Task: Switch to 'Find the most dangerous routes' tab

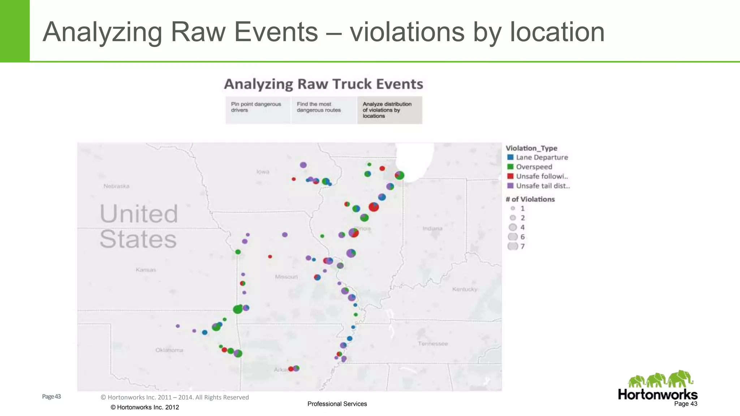Action: [x=324, y=110]
